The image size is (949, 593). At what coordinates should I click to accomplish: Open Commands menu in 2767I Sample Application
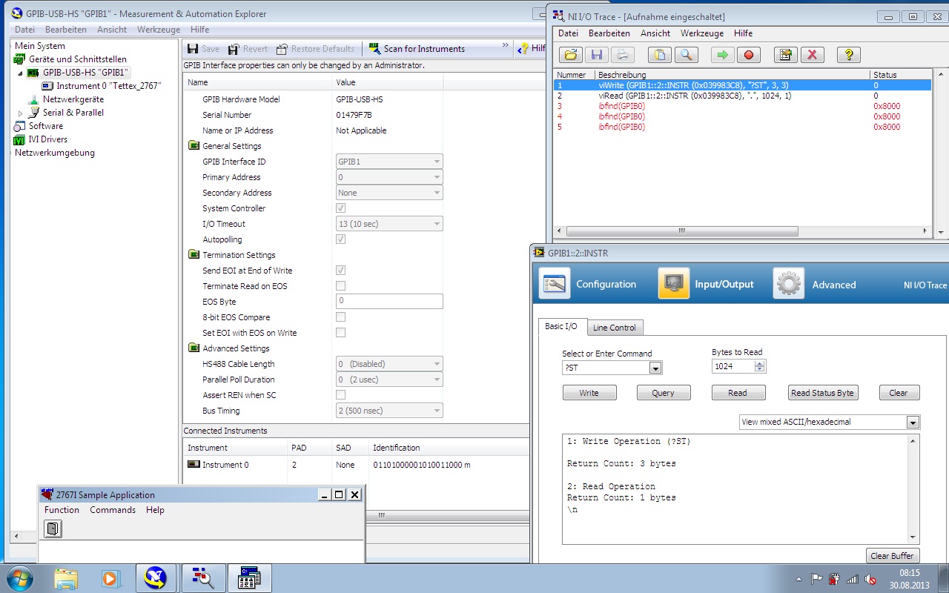(113, 510)
